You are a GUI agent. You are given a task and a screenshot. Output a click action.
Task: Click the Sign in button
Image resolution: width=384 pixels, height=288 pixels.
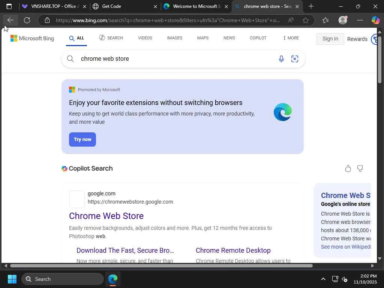[x=330, y=39]
